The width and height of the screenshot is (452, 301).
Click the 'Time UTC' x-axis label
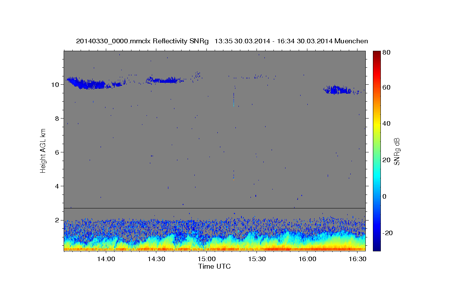tap(214, 266)
